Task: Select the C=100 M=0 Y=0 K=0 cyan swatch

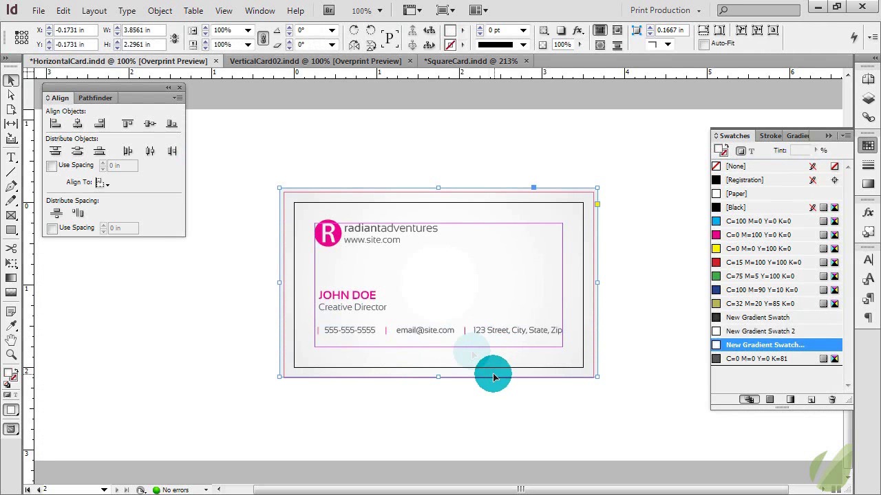Action: coord(776,221)
